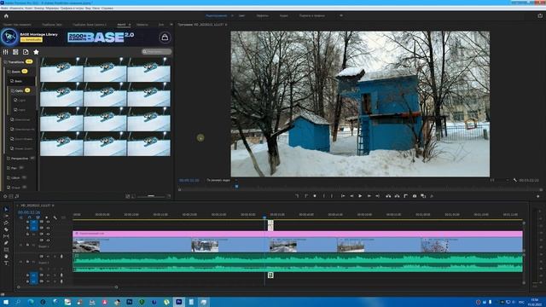Image resolution: width=546 pixels, height=307 pixels.
Task: Play the sequence in Program Monitor
Action: 360,196
